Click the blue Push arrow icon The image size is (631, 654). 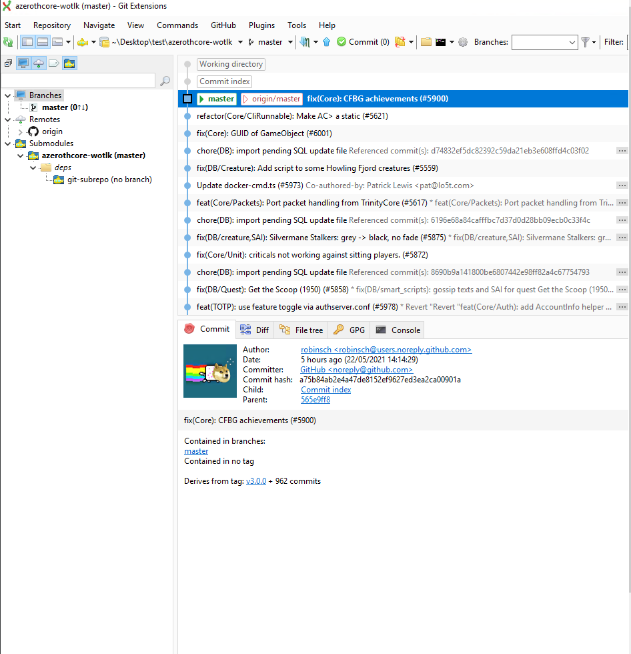tap(326, 41)
